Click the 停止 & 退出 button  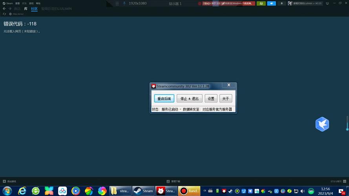point(189,98)
